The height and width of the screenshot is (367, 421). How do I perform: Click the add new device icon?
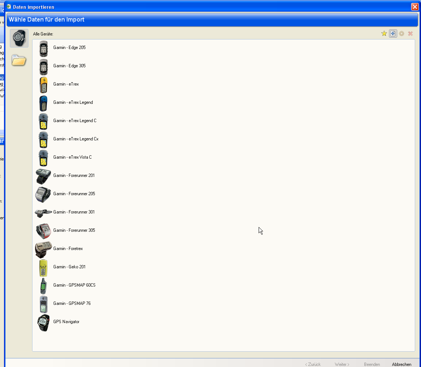pos(393,34)
